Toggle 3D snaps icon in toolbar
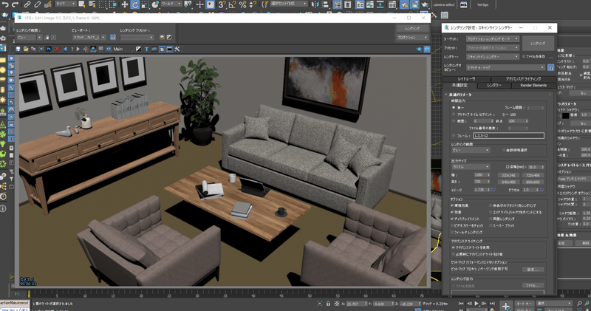This screenshot has height=311, width=591. pyautogui.click(x=222, y=4)
